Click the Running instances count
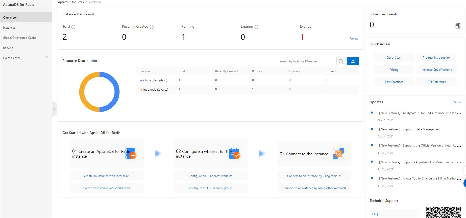This screenshot has width=466, height=218. point(183,37)
